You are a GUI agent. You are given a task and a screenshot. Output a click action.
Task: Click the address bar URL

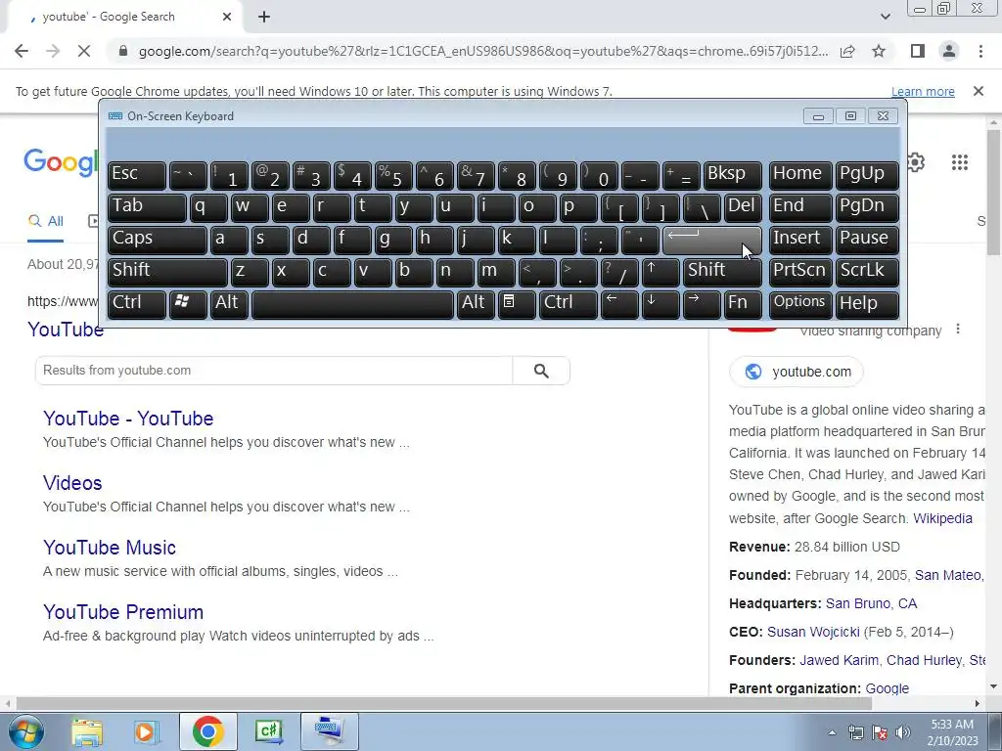pyautogui.click(x=483, y=51)
